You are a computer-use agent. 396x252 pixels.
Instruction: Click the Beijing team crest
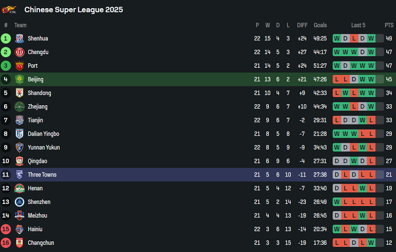[x=19, y=79]
